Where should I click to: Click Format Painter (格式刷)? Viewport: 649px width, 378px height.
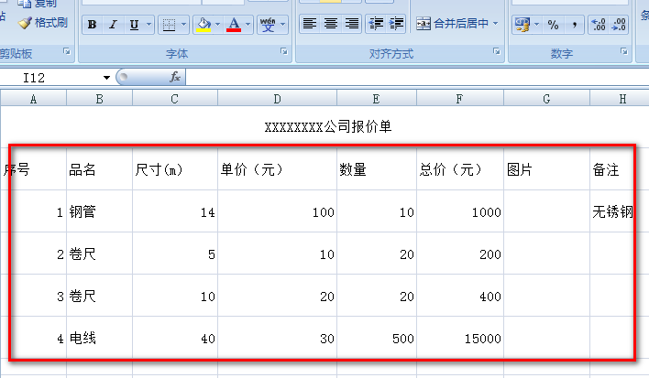43,23
